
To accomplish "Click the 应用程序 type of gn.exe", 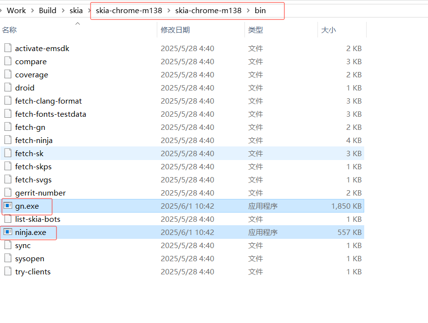I will pos(263,206).
